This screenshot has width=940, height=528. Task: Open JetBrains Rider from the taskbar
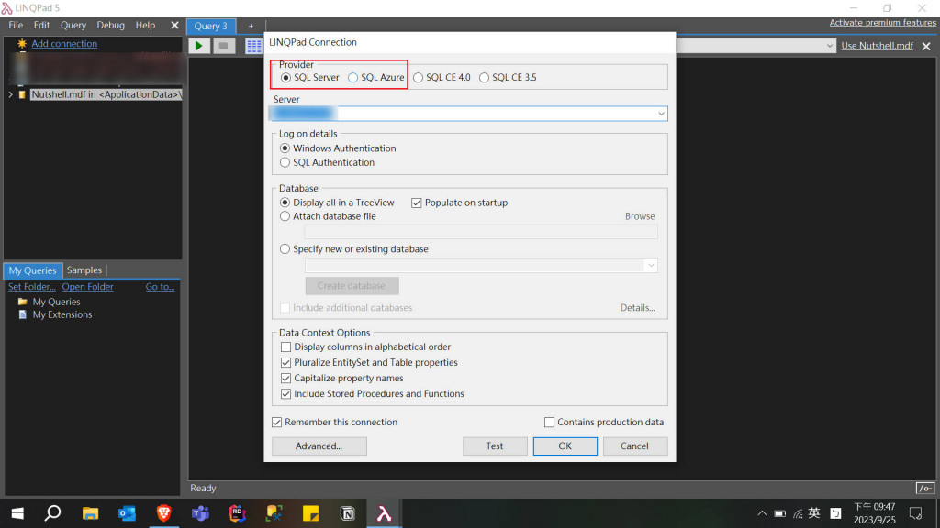[238, 513]
